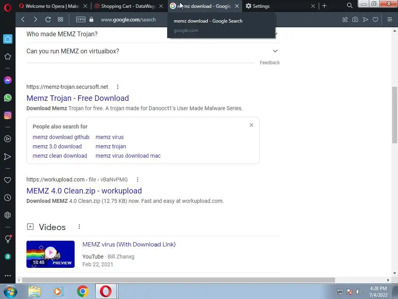This screenshot has height=299, width=398.
Task: Close the Shopping Cart tab
Action: [161, 6]
